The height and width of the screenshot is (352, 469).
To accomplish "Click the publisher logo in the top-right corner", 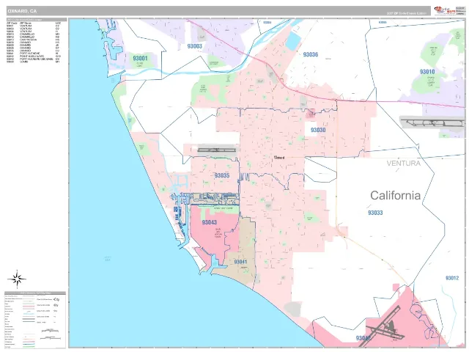I will click(x=449, y=10).
